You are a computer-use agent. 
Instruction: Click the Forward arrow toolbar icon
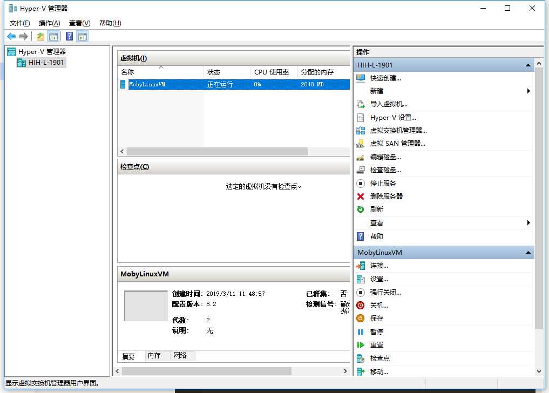[23, 36]
